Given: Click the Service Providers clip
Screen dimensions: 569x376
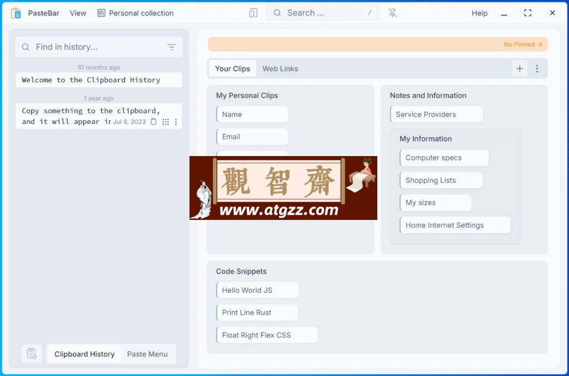Looking at the screenshot, I should (437, 114).
